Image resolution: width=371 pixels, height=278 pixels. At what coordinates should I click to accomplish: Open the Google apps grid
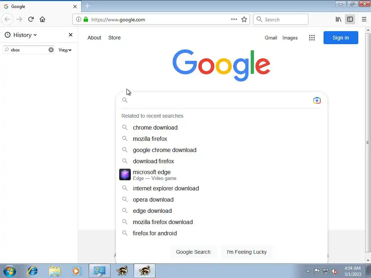[312, 38]
